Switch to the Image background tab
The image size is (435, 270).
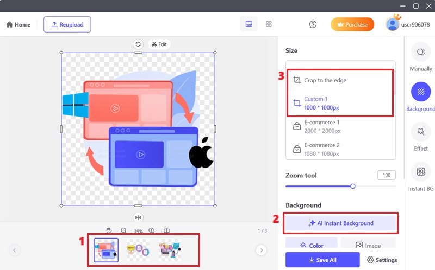click(368, 243)
